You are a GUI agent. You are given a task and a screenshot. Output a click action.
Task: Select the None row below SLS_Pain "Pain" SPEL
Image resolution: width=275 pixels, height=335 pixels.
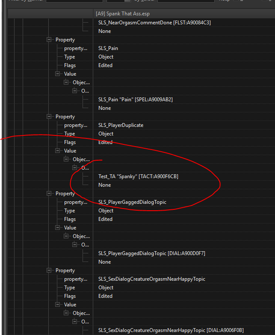tap(104, 108)
